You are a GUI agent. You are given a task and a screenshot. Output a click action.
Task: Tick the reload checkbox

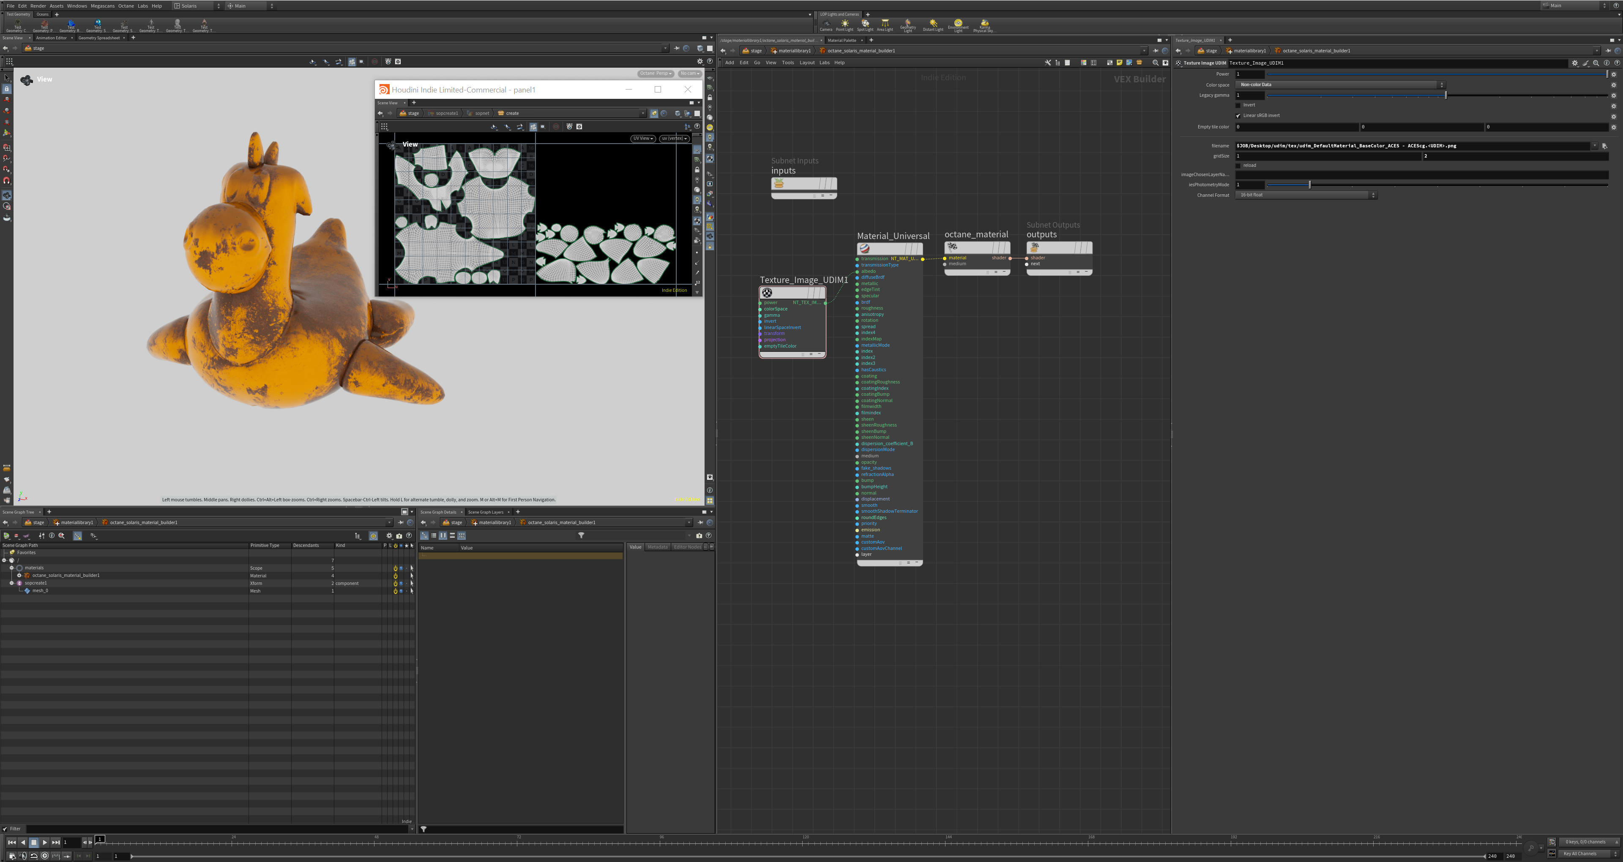(1238, 166)
